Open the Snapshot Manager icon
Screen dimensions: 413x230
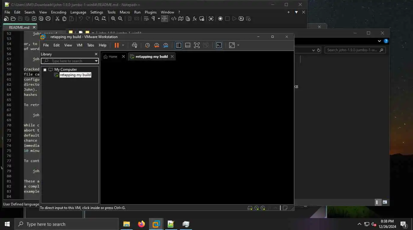[166, 45]
